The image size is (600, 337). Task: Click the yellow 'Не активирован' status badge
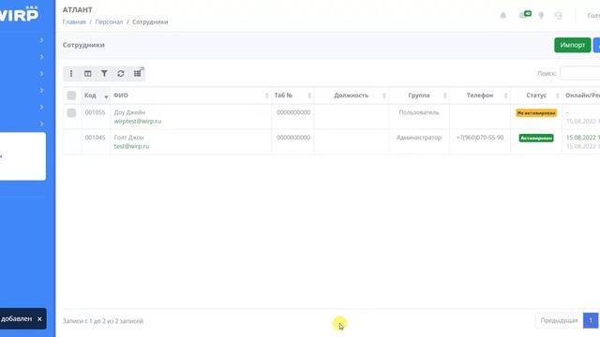(536, 113)
